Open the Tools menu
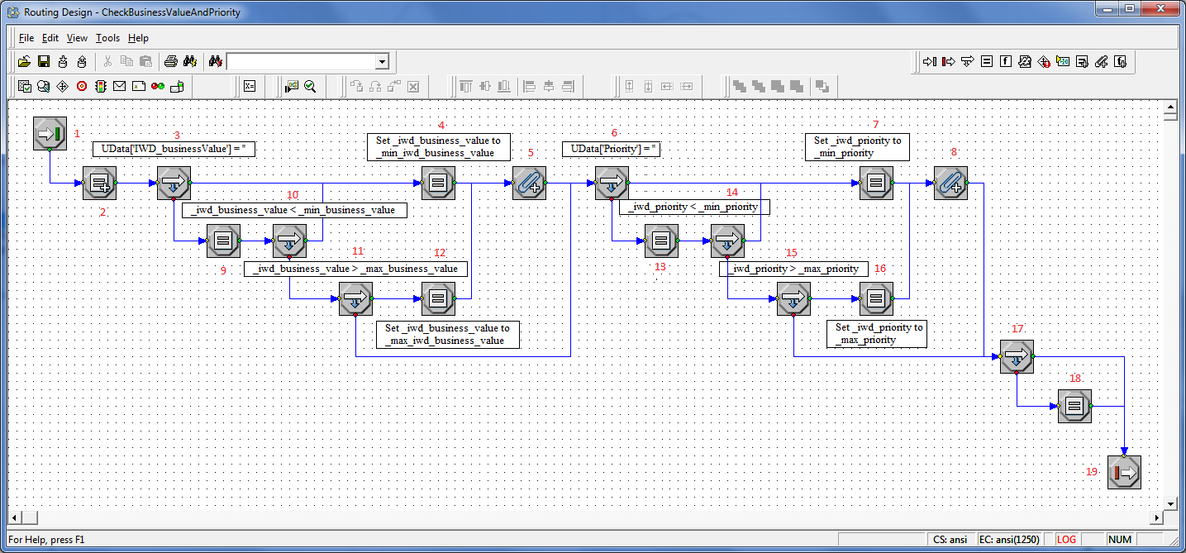The image size is (1186, 553). (x=107, y=38)
